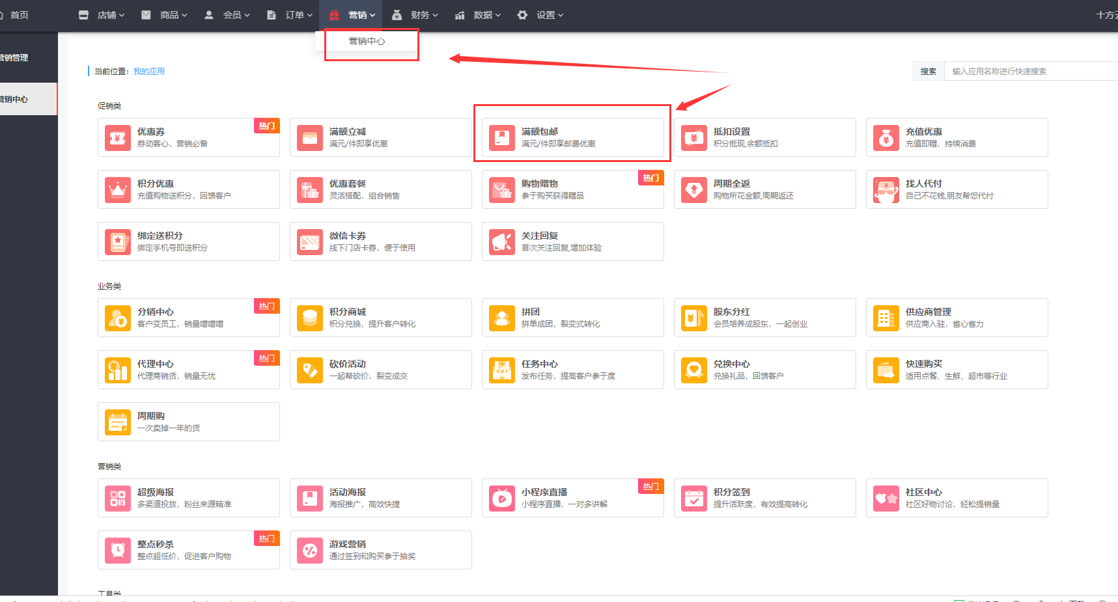Open the 分销中心 orange icon

tap(118, 318)
